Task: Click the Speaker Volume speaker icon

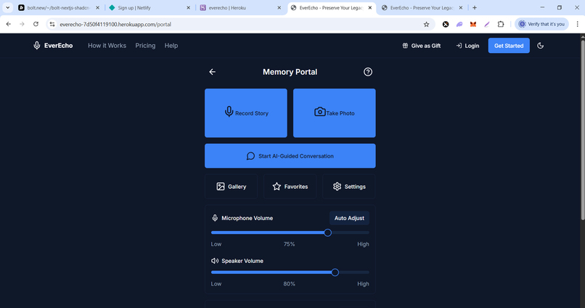Action: (x=215, y=261)
